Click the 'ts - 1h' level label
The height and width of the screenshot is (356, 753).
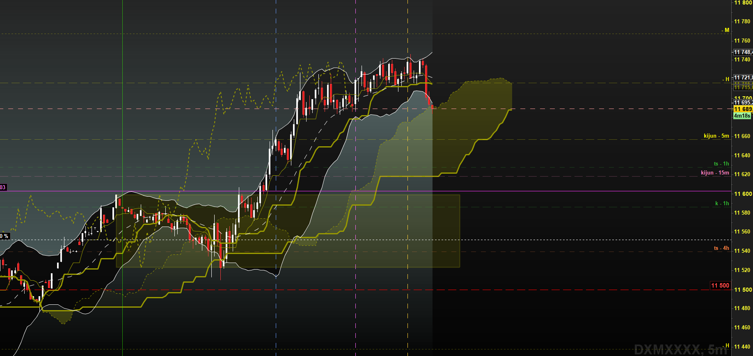click(x=721, y=164)
